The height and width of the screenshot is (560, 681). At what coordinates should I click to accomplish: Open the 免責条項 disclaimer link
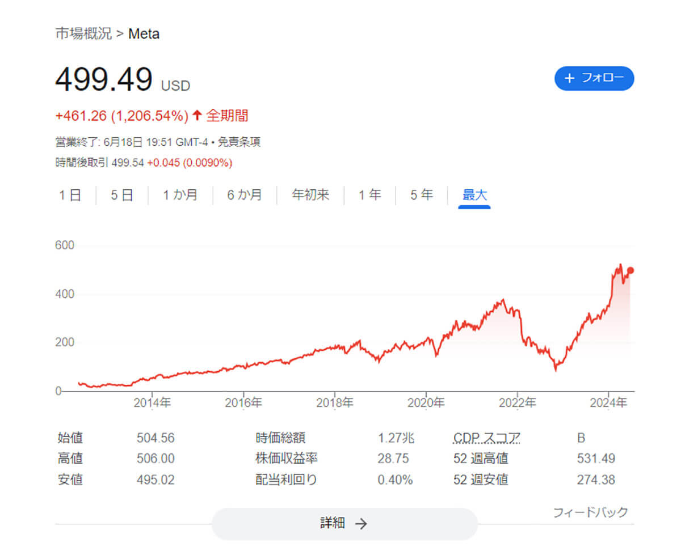click(x=239, y=142)
